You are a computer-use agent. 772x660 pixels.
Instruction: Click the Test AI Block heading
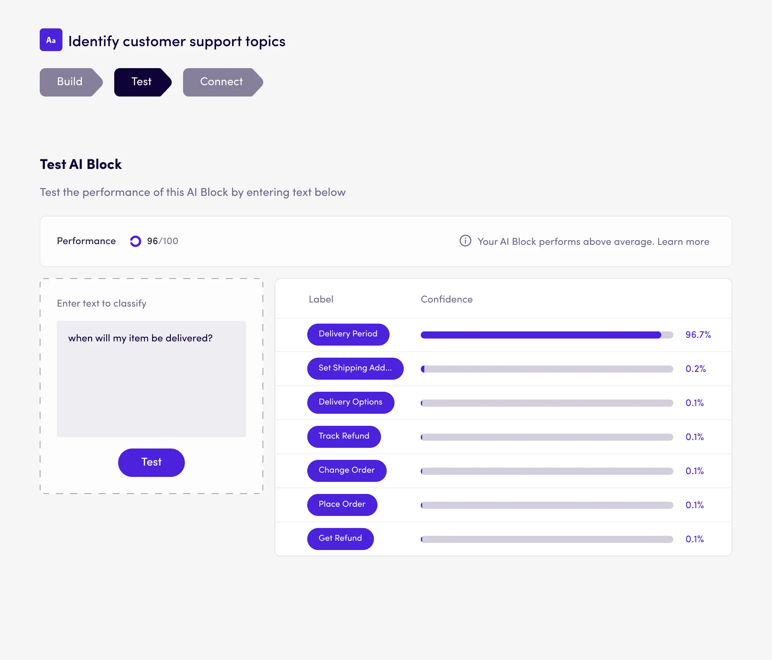81,164
